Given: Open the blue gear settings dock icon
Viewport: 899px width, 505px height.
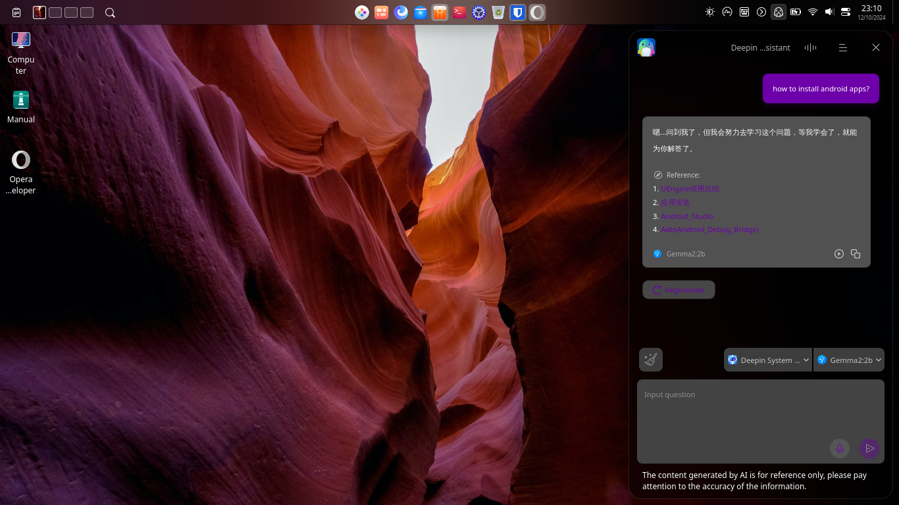Looking at the screenshot, I should click(479, 12).
